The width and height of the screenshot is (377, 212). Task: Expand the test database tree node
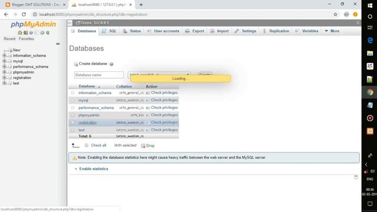point(4,83)
